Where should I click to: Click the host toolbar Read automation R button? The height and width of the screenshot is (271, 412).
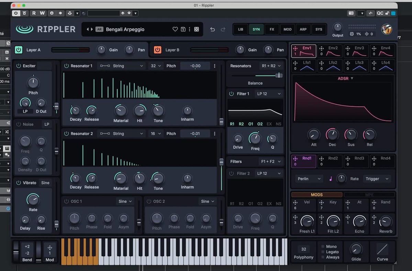tap(34, 13)
